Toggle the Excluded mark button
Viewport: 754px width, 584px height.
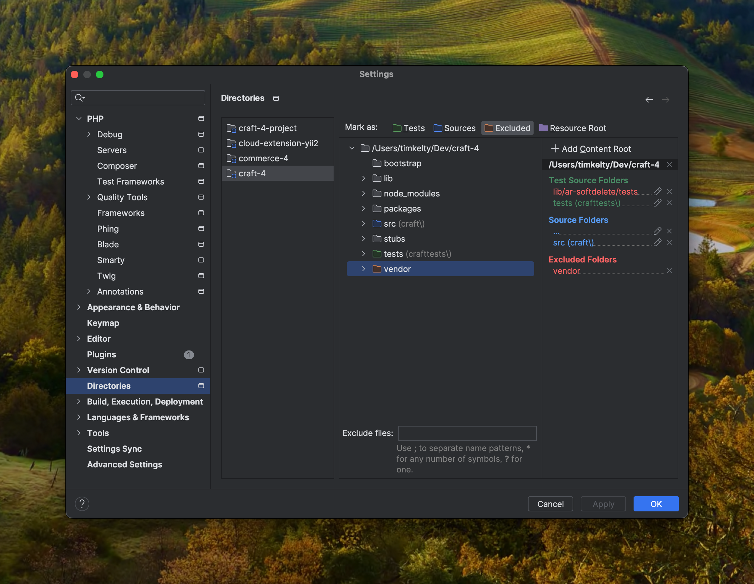507,128
